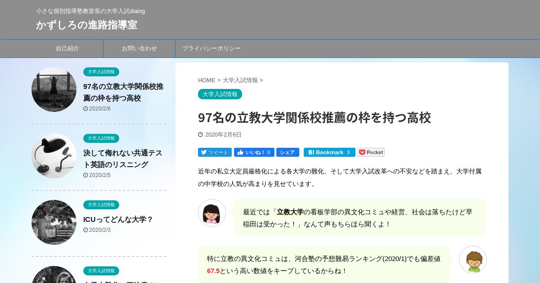Viewport: 540px width, 283px height.
Task: Open the プライバシーポリシー menu item
Action: point(211,49)
